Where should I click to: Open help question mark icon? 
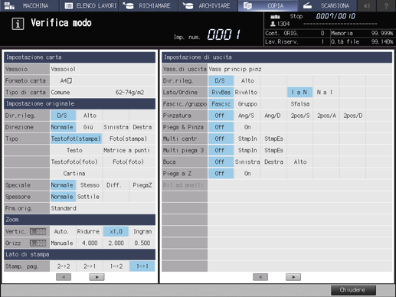pyautogui.click(x=386, y=5)
